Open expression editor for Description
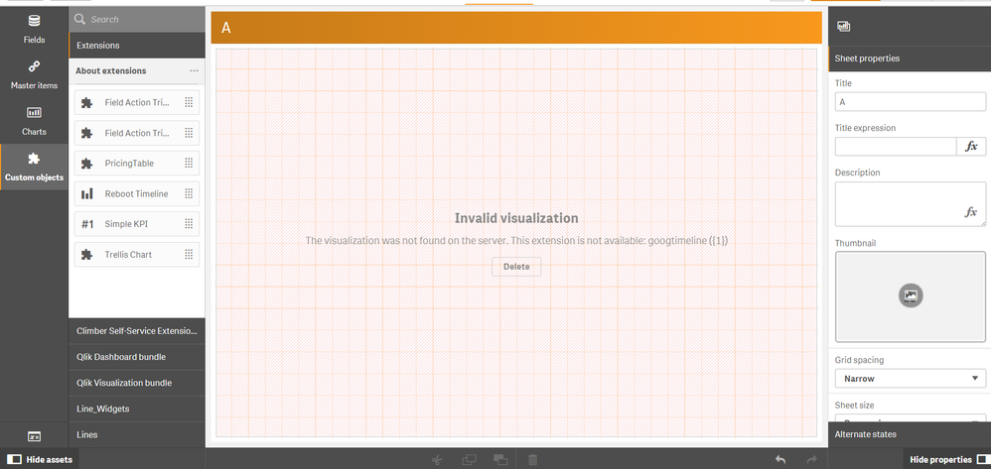 [971, 213]
